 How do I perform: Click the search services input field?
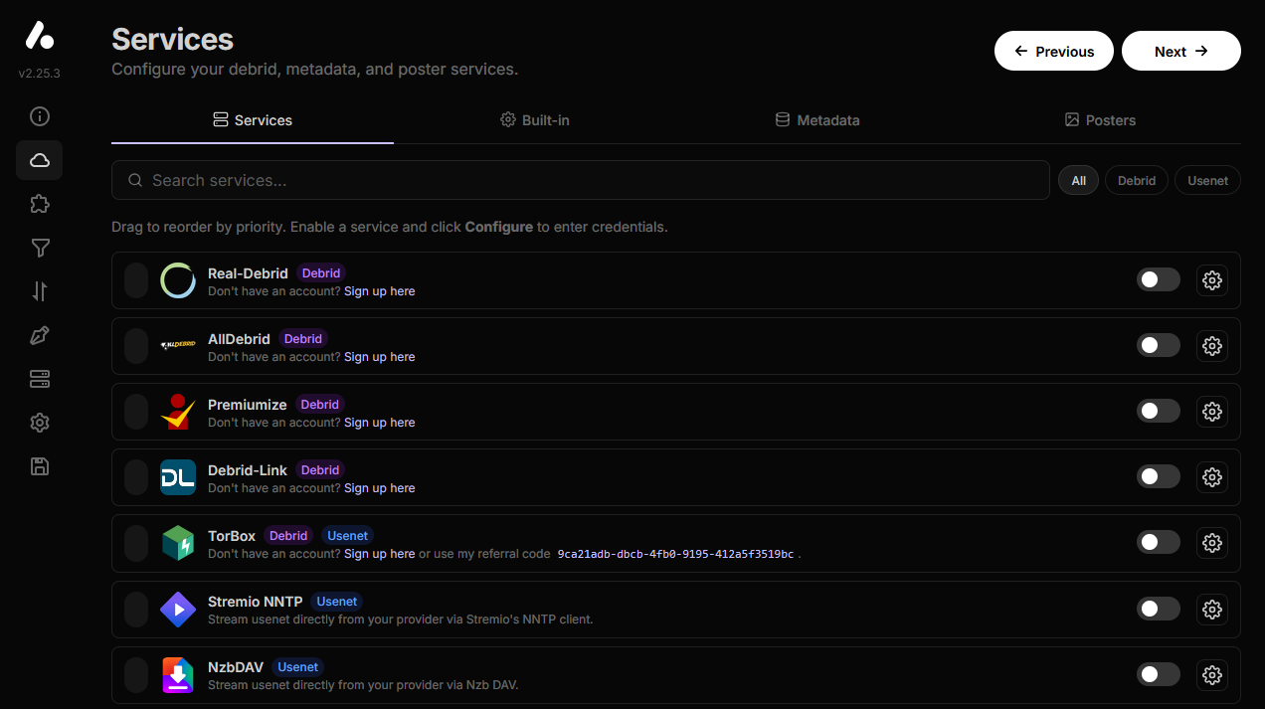tap(581, 180)
